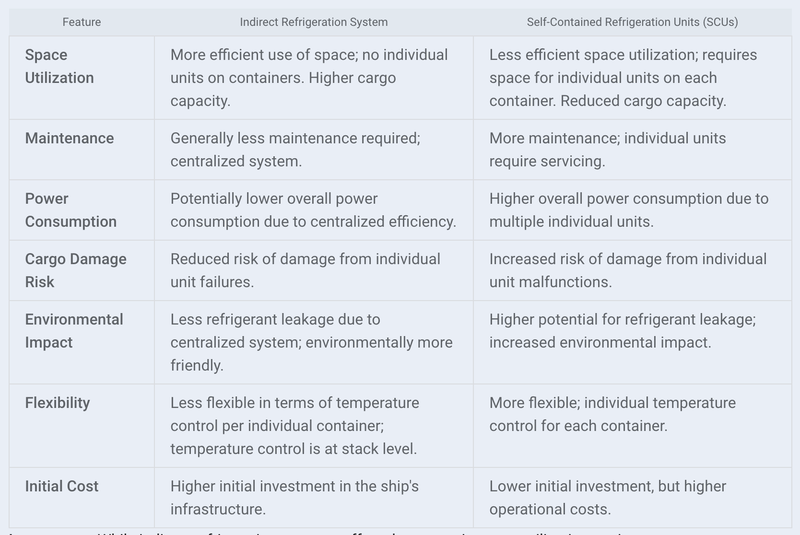This screenshot has height=535, width=800.
Task: Select the Environmental Impact row label
Action: pyautogui.click(x=74, y=331)
